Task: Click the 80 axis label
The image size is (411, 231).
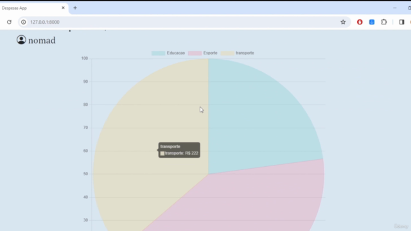Action: click(x=85, y=105)
